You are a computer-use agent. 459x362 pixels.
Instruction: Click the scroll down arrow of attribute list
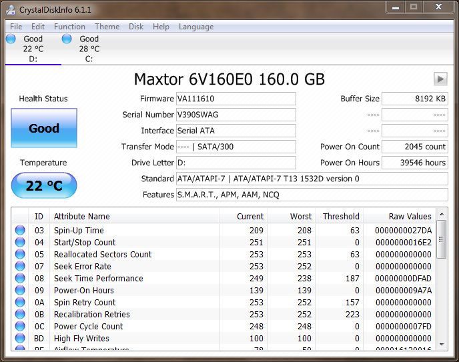[x=442, y=345]
